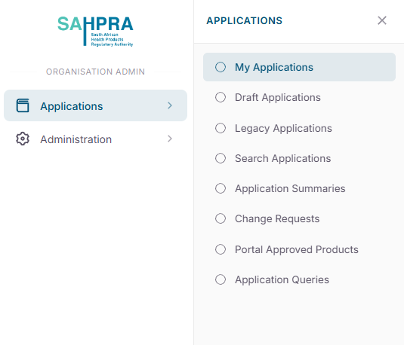The width and height of the screenshot is (404, 345).
Task: Open the Administration sidebar menu item
Action: (x=95, y=139)
